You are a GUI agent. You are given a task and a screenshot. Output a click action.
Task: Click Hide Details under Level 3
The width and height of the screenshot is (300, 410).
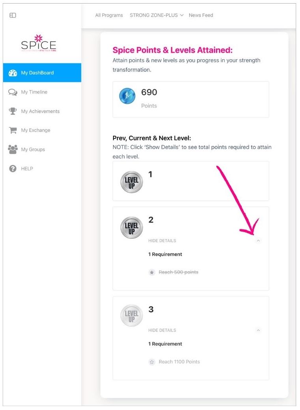point(162,330)
